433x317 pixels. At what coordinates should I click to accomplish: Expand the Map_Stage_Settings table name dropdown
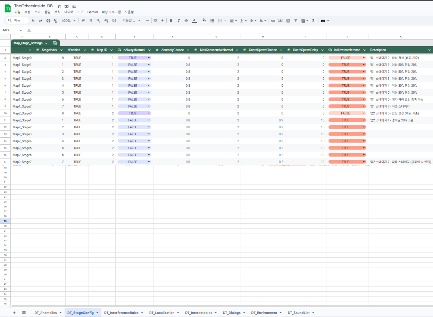point(46,43)
